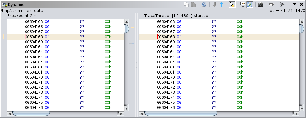Toggle the listing comparison diff button
The height and width of the screenshot is (118, 306).
pos(250,4)
